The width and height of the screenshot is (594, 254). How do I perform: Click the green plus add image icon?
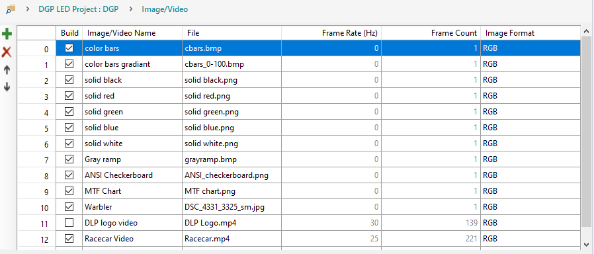point(7,34)
